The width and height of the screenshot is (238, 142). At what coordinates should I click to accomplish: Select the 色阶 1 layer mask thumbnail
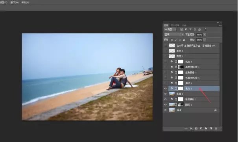click(181, 89)
